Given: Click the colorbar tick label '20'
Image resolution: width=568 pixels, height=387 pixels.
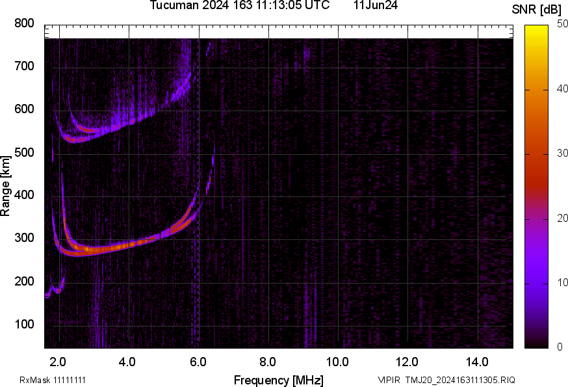Looking at the screenshot, I should click(562, 218).
